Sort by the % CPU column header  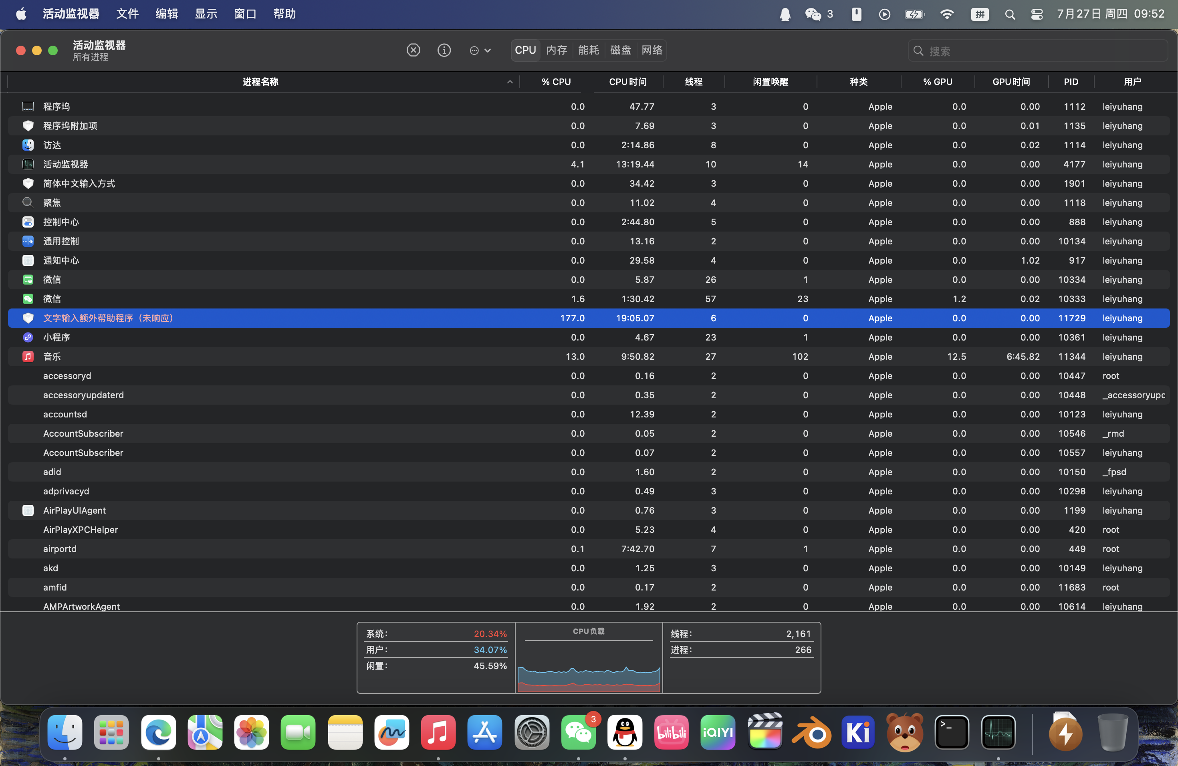pos(556,82)
